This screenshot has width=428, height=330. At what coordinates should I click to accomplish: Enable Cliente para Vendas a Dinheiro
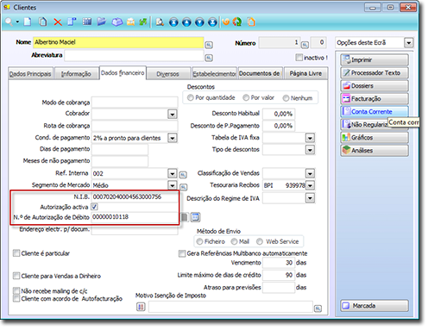pos(16,276)
